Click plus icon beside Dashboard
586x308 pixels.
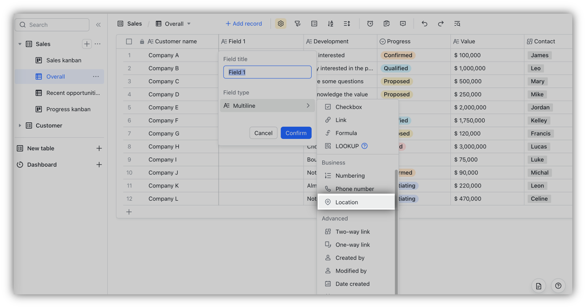click(x=99, y=164)
